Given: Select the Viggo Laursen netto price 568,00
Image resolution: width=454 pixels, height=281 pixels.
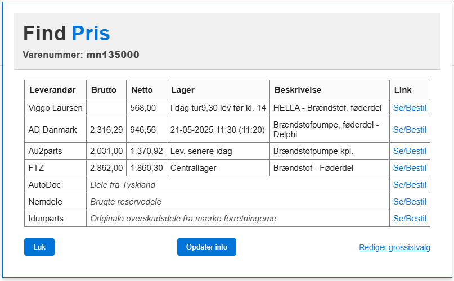Looking at the screenshot, I should click(x=143, y=108).
